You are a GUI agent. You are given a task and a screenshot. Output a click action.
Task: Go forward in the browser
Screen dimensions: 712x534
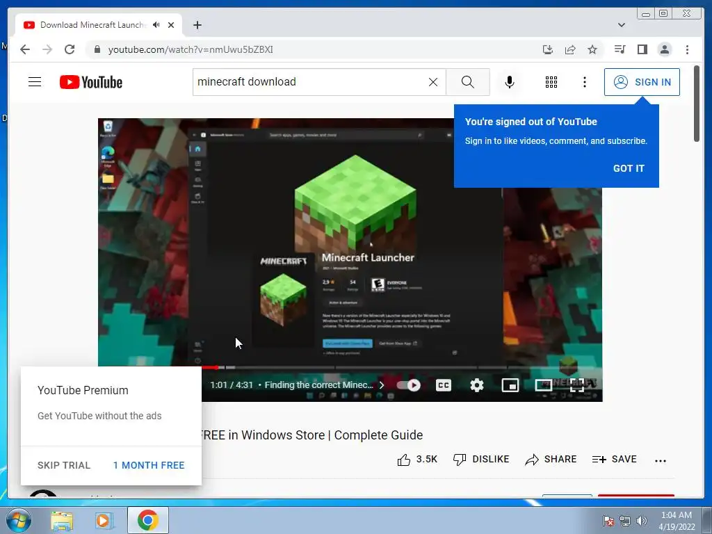click(x=47, y=49)
